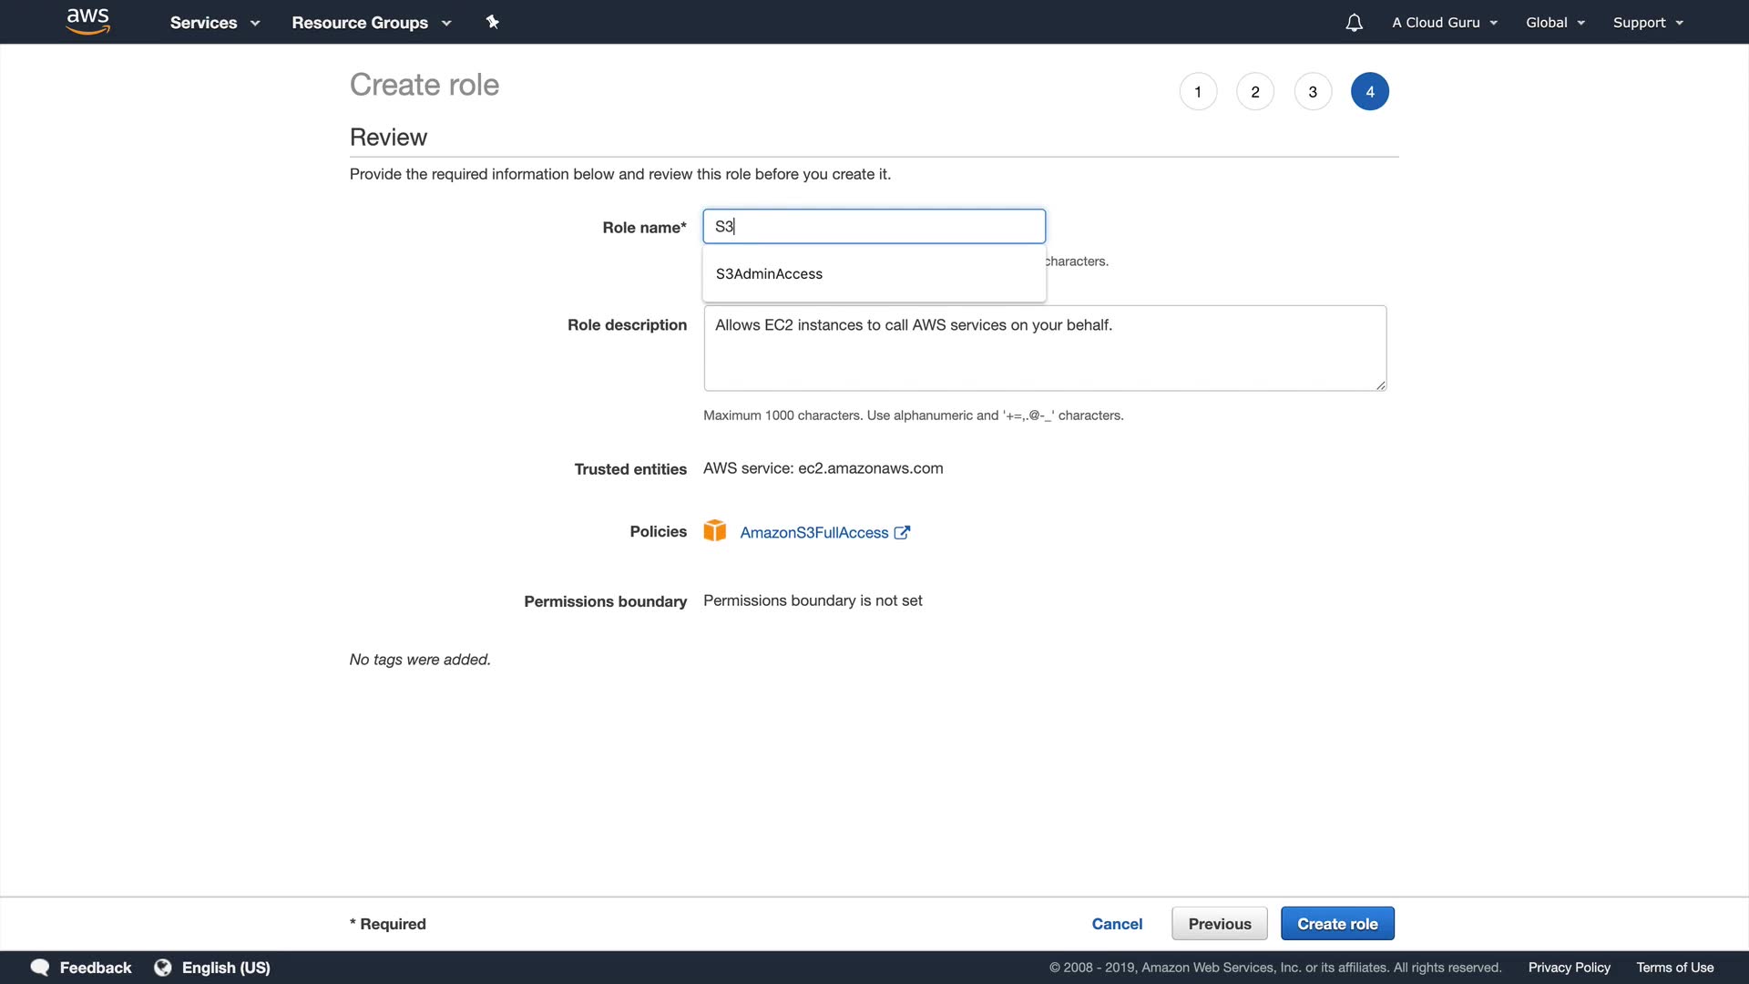Choose the S3AdminAccess autocomplete suggestion

(770, 274)
